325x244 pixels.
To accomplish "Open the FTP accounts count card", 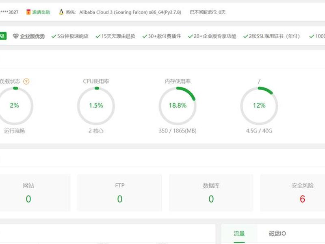I will (x=120, y=193).
